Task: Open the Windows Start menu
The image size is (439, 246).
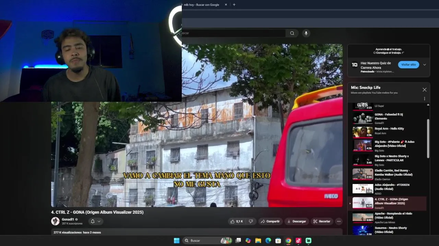Action: tap(177, 241)
